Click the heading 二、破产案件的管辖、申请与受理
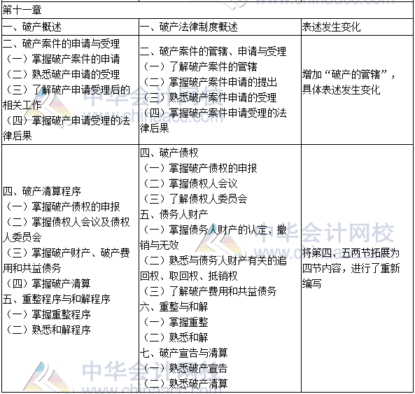The width and height of the screenshot is (415, 394). click(x=213, y=51)
